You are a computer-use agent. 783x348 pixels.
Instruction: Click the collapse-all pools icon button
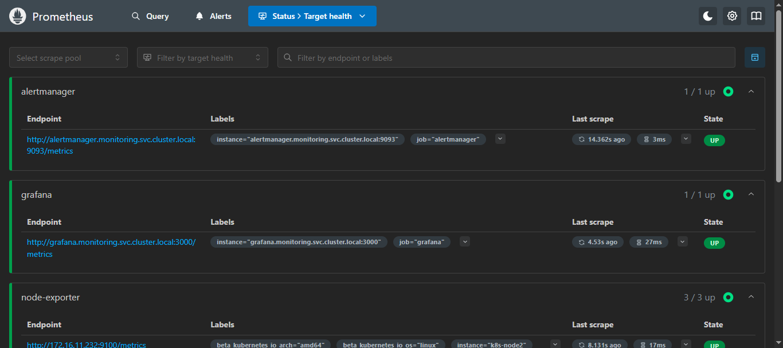(755, 57)
